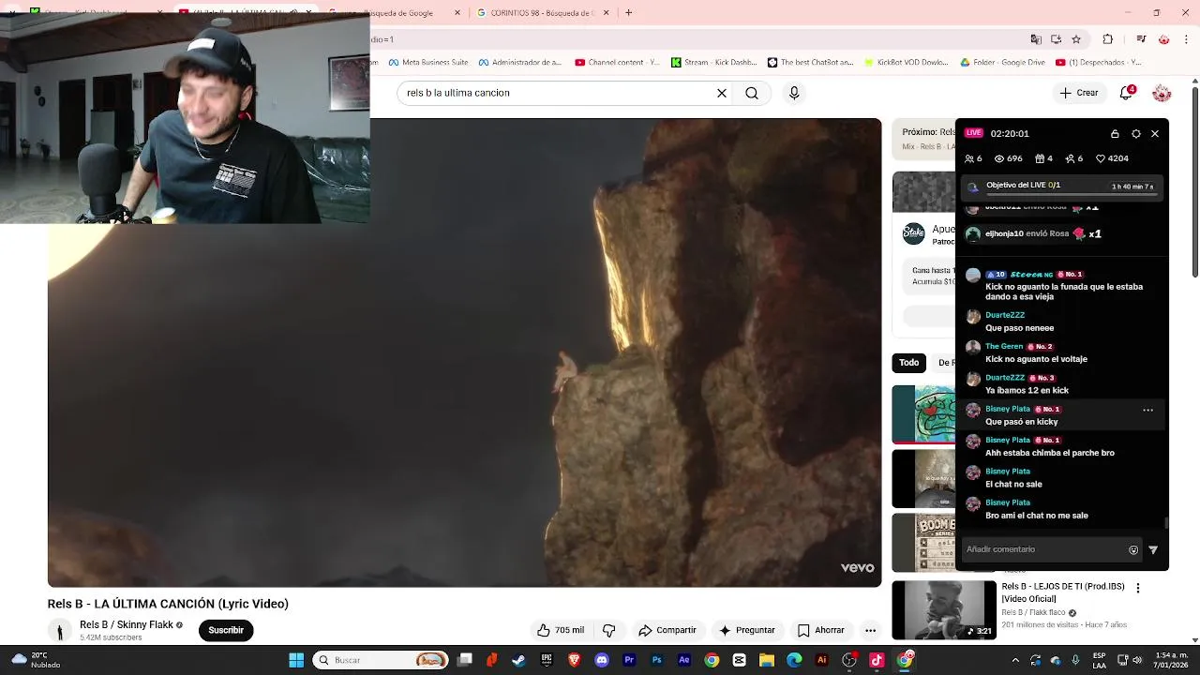
Task: Click the Preguntar button
Action: point(747,630)
